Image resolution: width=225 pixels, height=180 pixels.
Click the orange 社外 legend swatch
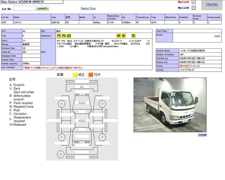click(x=91, y=74)
